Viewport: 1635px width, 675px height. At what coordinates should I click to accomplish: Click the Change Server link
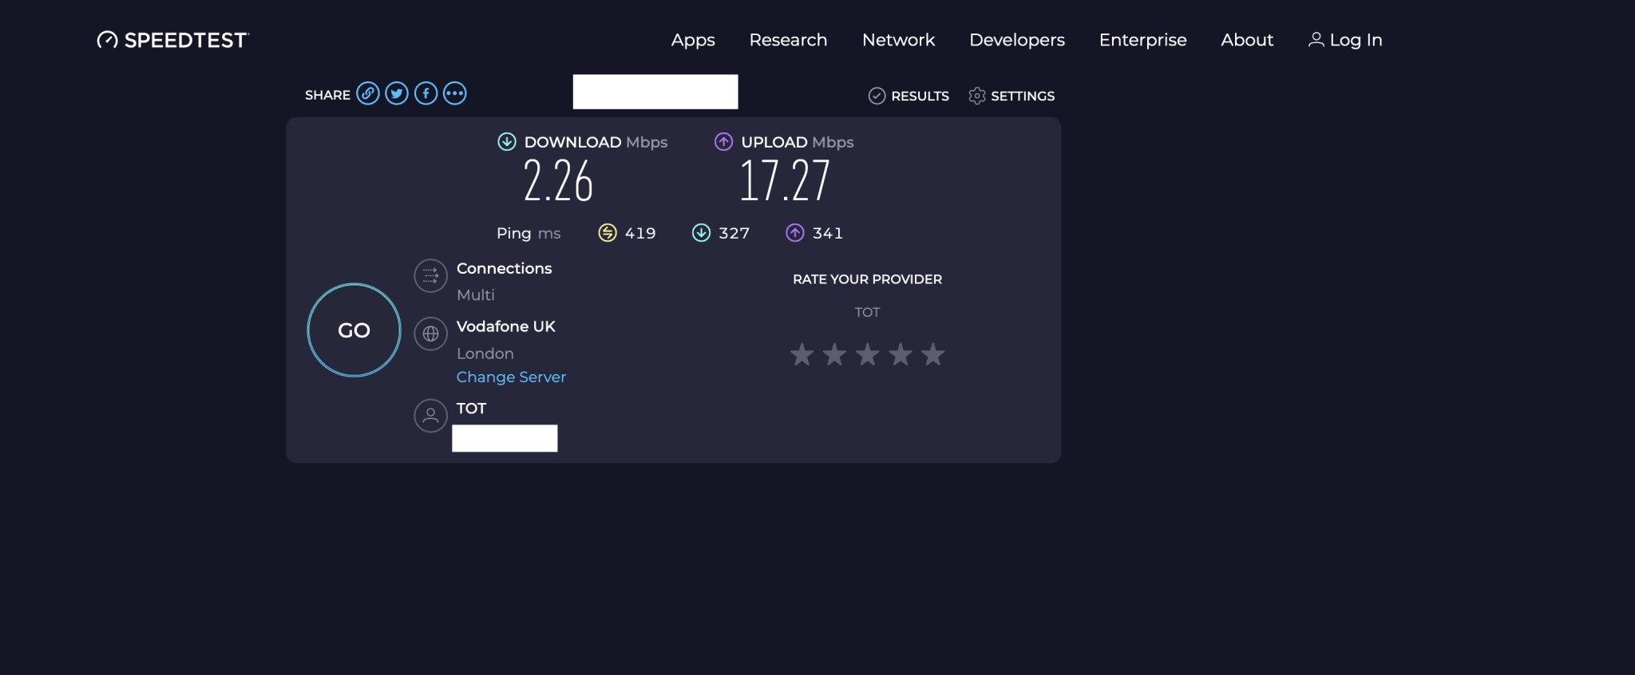(511, 377)
